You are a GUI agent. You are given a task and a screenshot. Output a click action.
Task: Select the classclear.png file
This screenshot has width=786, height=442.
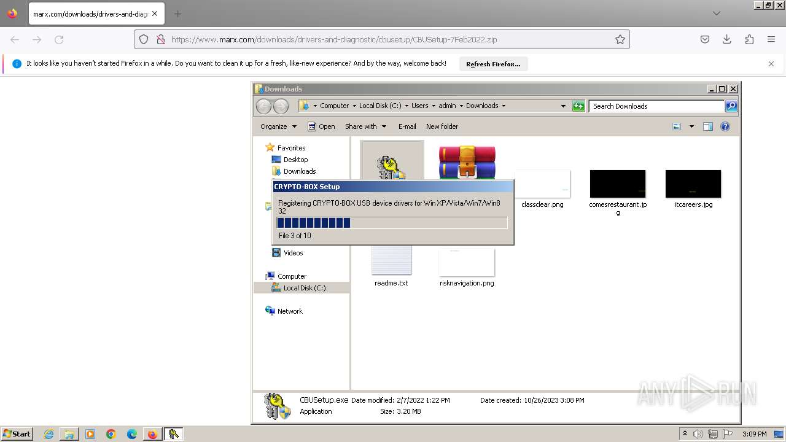(x=542, y=189)
